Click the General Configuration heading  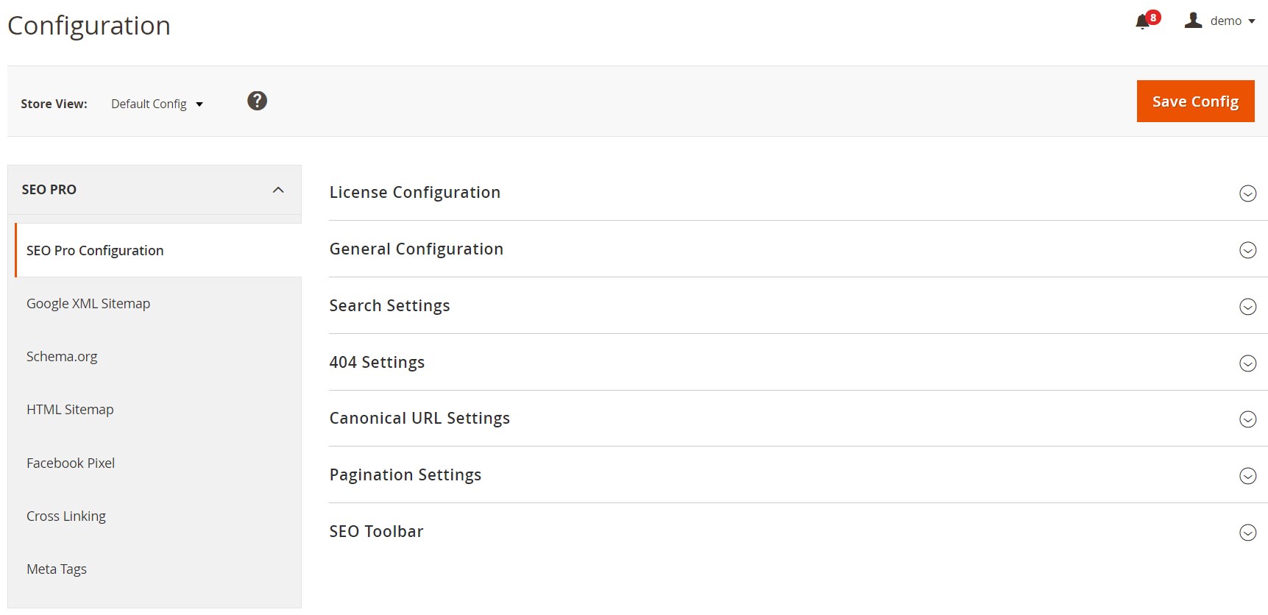(417, 249)
